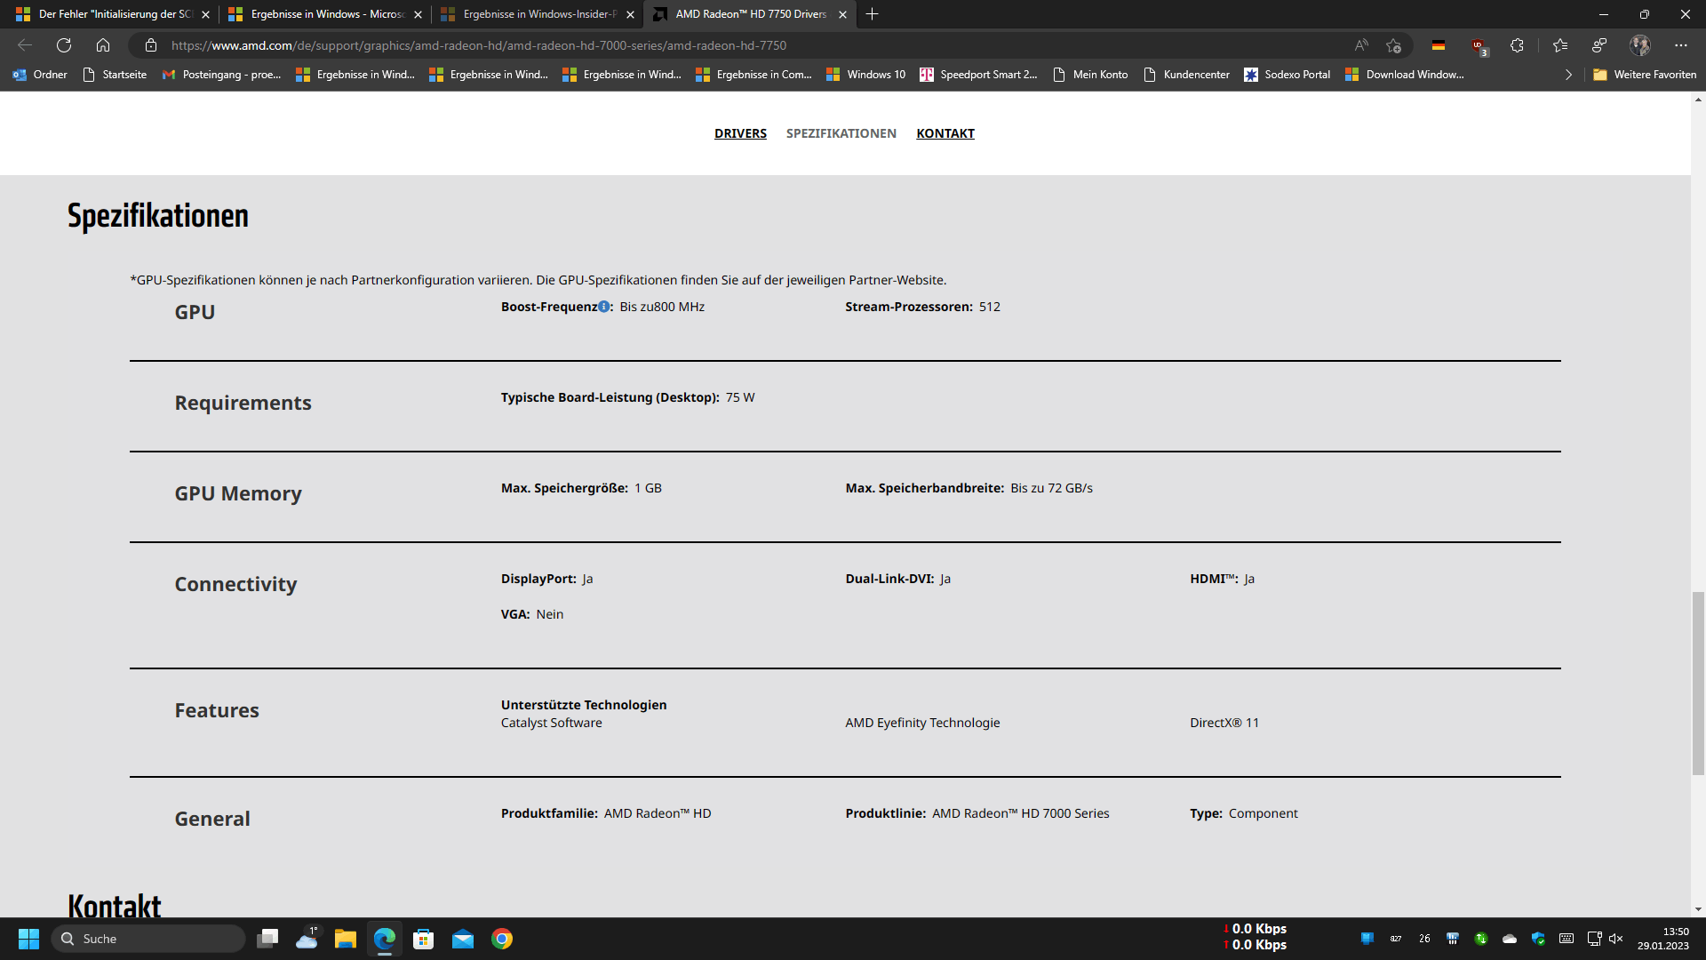Open the browser profile avatar
Image resolution: width=1706 pixels, height=960 pixels.
tap(1640, 45)
